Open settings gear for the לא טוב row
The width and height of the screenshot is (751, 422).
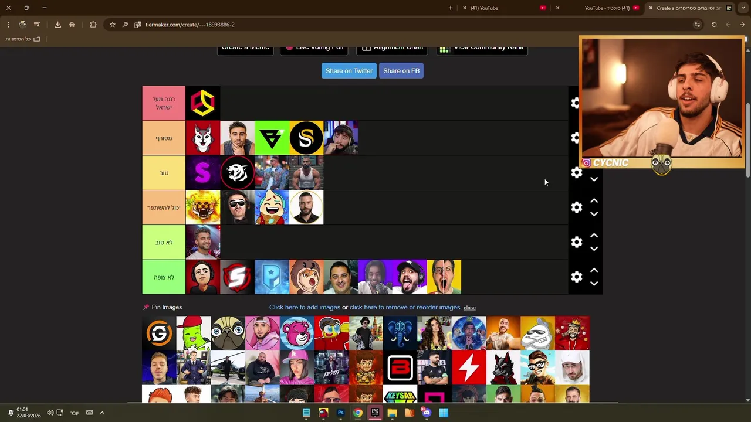pyautogui.click(x=576, y=242)
